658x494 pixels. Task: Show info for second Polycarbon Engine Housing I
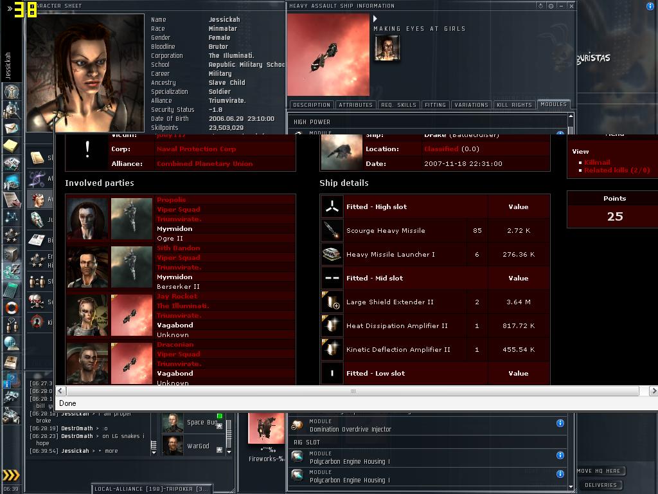pyautogui.click(x=560, y=474)
